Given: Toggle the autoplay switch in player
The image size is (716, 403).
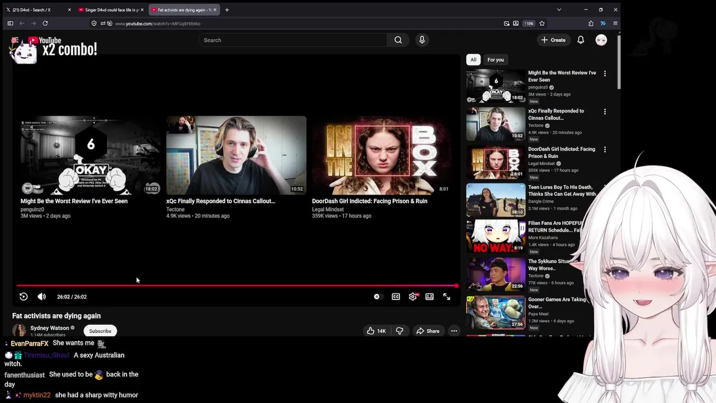Looking at the screenshot, I should [x=378, y=297].
